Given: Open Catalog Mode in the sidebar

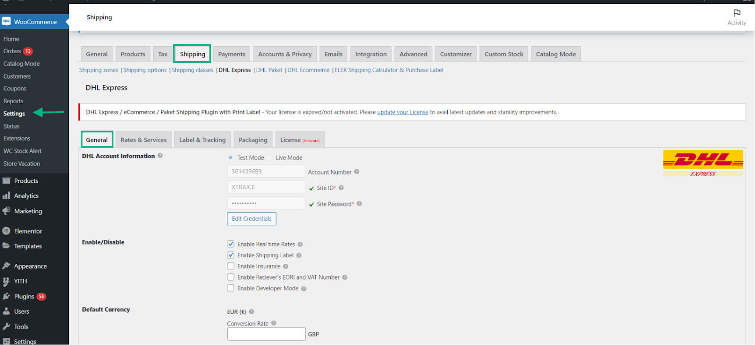Looking at the screenshot, I should [x=22, y=64].
